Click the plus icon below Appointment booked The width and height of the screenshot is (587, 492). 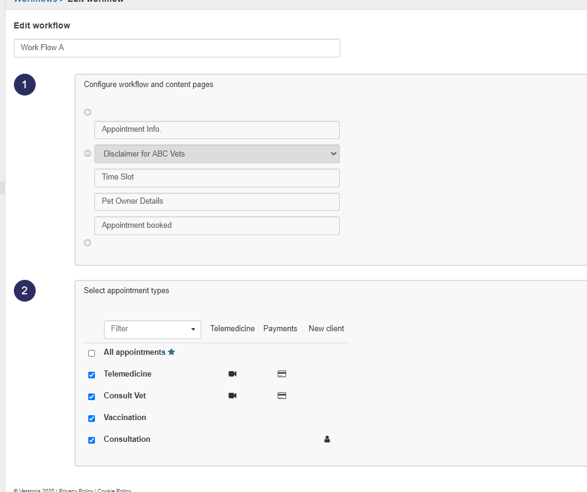coord(88,243)
